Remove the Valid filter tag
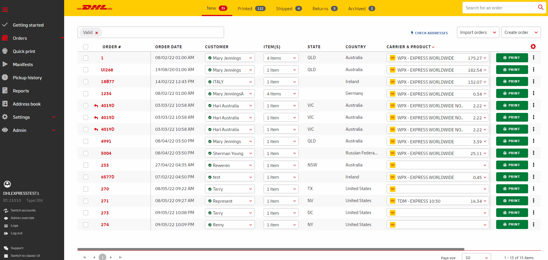This screenshot has width=548, height=260. tap(97, 33)
